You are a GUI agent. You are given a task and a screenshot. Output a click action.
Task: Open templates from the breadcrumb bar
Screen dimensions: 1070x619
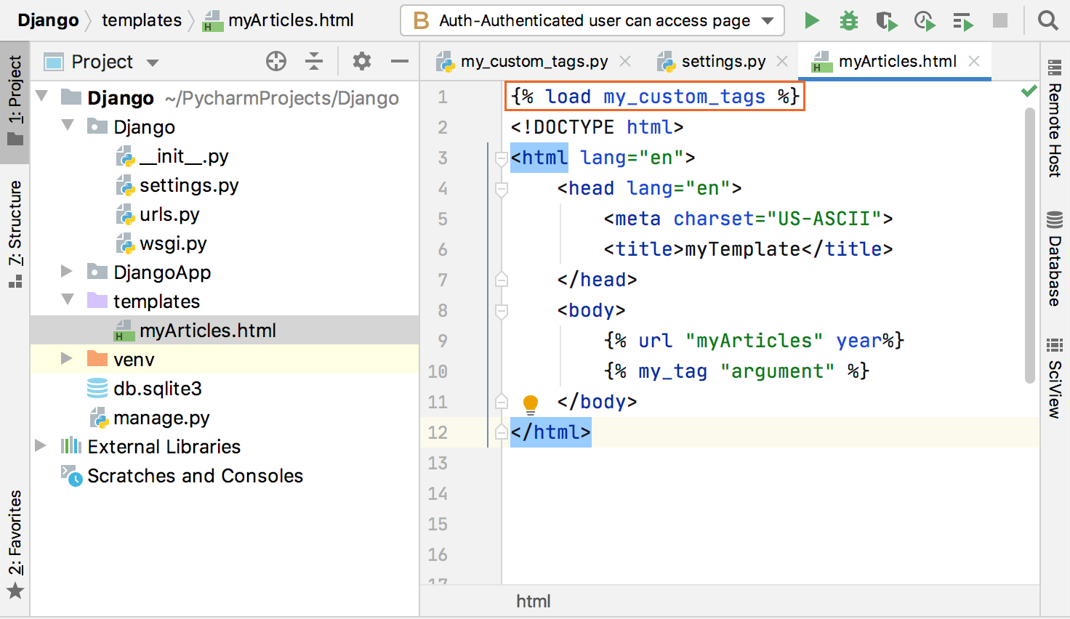click(141, 20)
